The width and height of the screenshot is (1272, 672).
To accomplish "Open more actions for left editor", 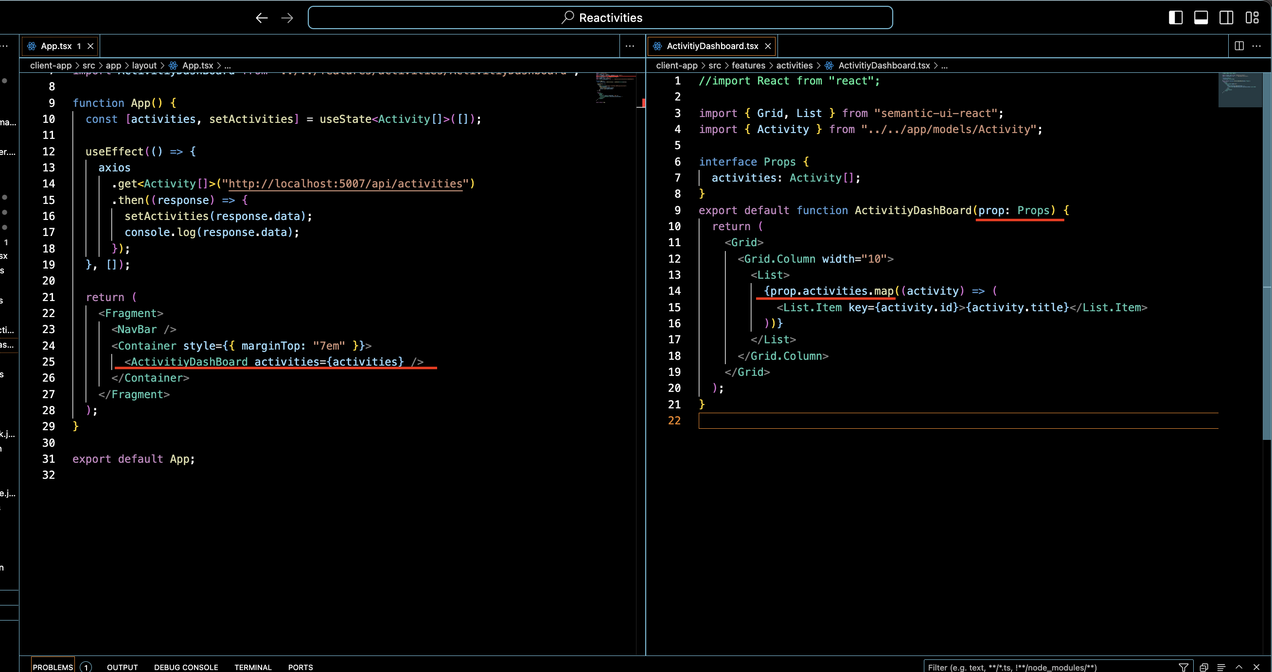I will pyautogui.click(x=630, y=46).
